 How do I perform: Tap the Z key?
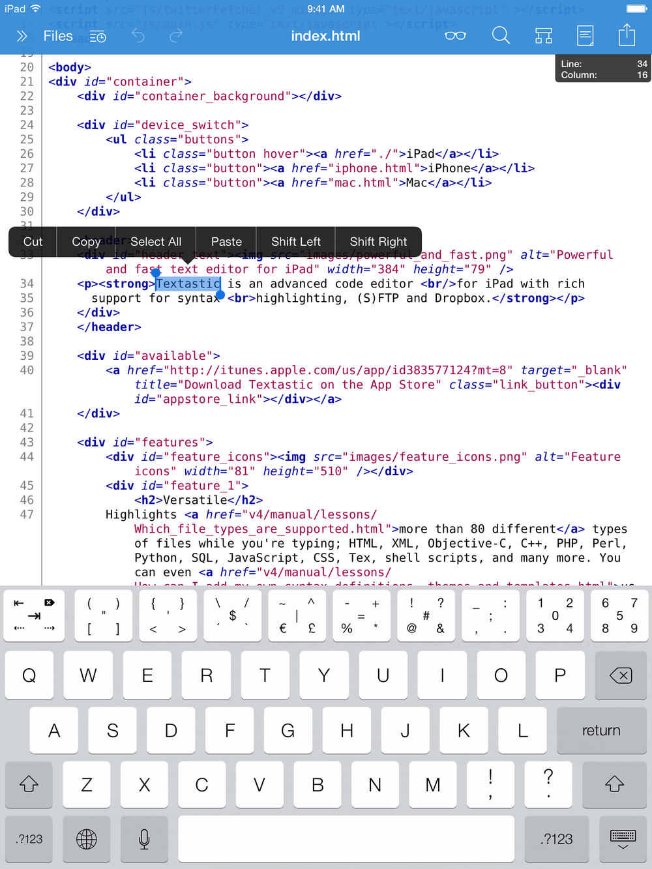pyautogui.click(x=86, y=784)
